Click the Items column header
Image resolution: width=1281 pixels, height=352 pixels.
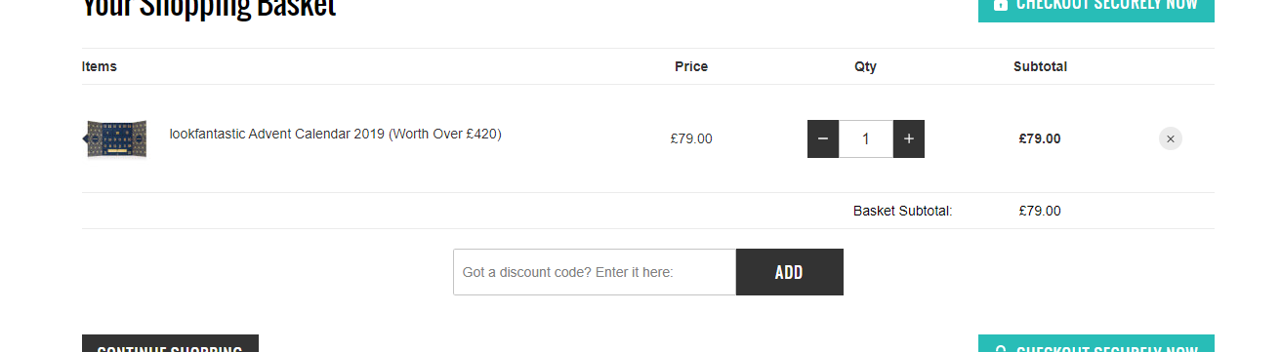[100, 66]
